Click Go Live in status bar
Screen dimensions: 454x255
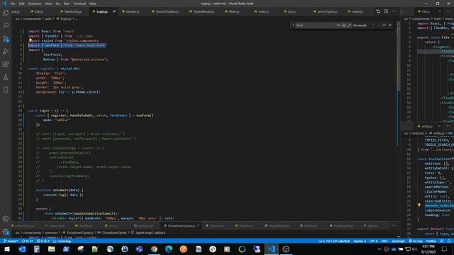click(x=416, y=241)
